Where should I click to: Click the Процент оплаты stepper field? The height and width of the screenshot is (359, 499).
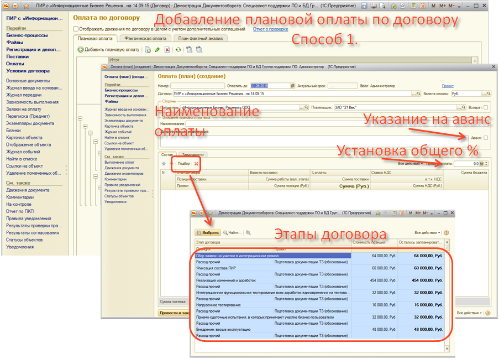click(x=470, y=164)
